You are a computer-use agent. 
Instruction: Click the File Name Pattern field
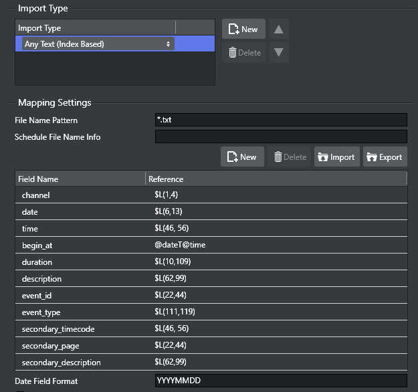(280, 120)
